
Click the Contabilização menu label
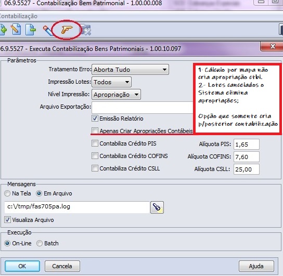coord(18,16)
